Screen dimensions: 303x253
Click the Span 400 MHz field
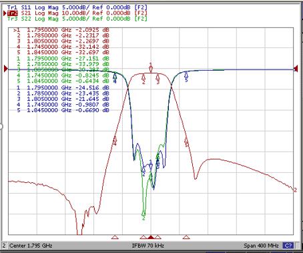coord(261,246)
